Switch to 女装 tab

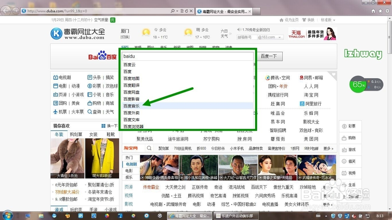tap(93, 134)
